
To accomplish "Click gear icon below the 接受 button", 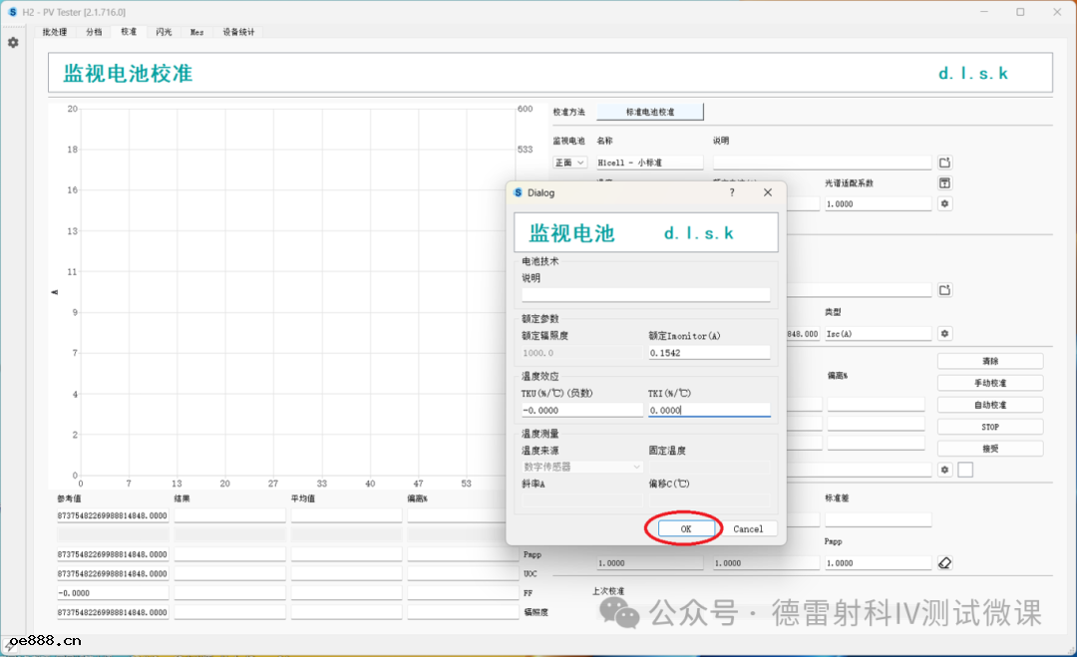I will click(945, 470).
